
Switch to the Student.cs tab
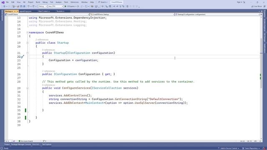(x=60, y=11)
